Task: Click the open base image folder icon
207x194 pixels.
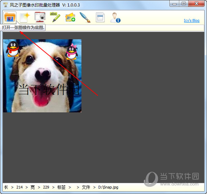Action: tap(10, 17)
